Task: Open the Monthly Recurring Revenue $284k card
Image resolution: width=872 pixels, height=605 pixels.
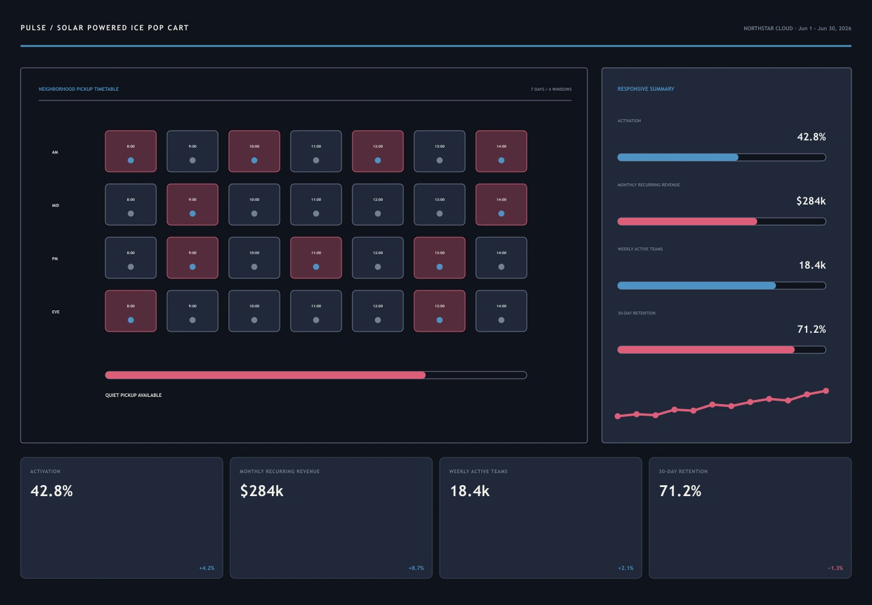Action: [x=331, y=518]
